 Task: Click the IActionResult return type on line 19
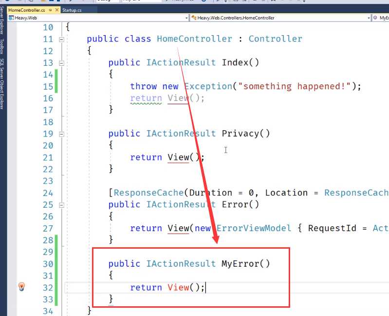coord(181,134)
